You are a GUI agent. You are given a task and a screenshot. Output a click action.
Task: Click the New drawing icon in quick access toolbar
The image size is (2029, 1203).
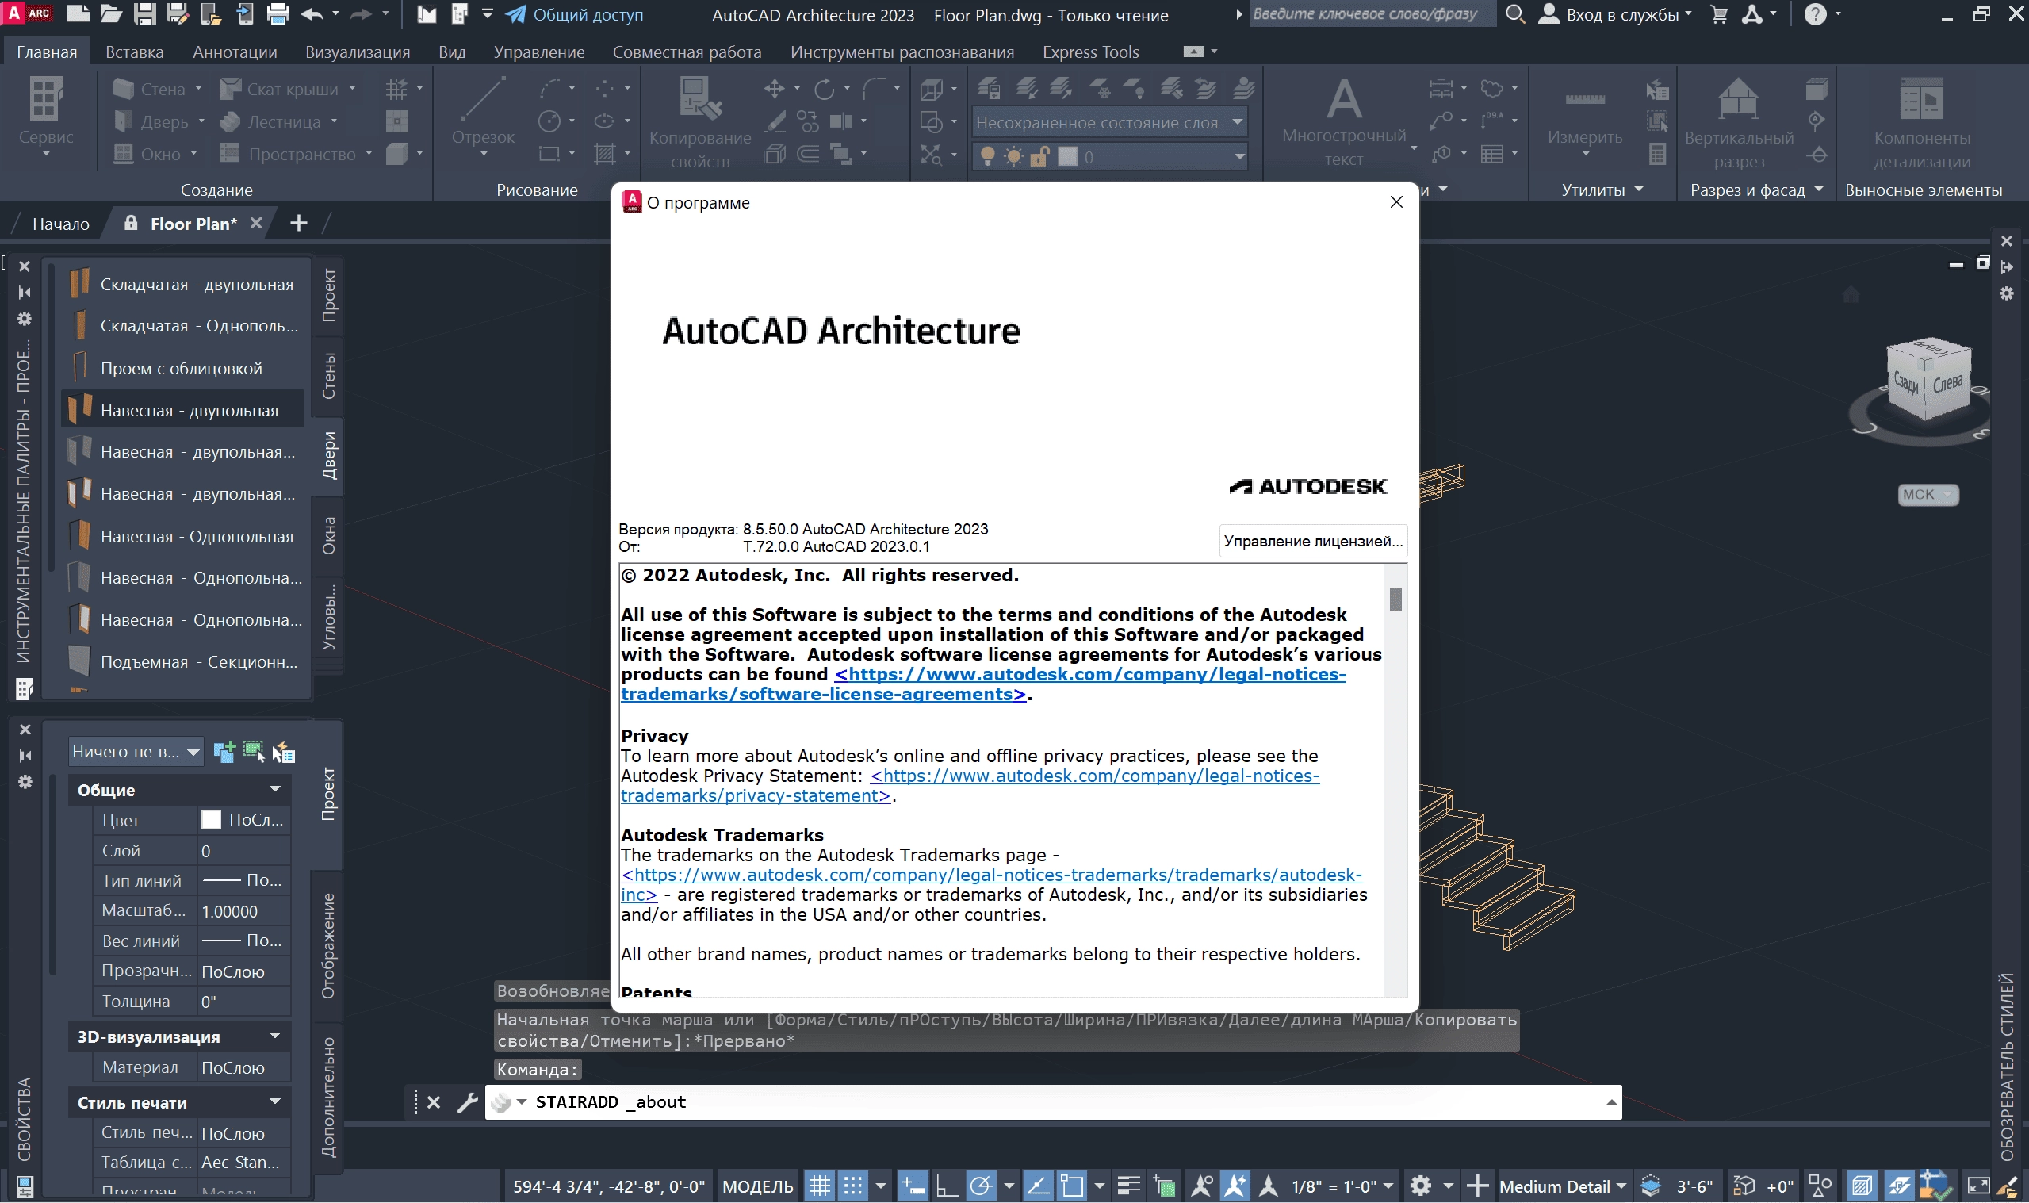pyautogui.click(x=78, y=13)
